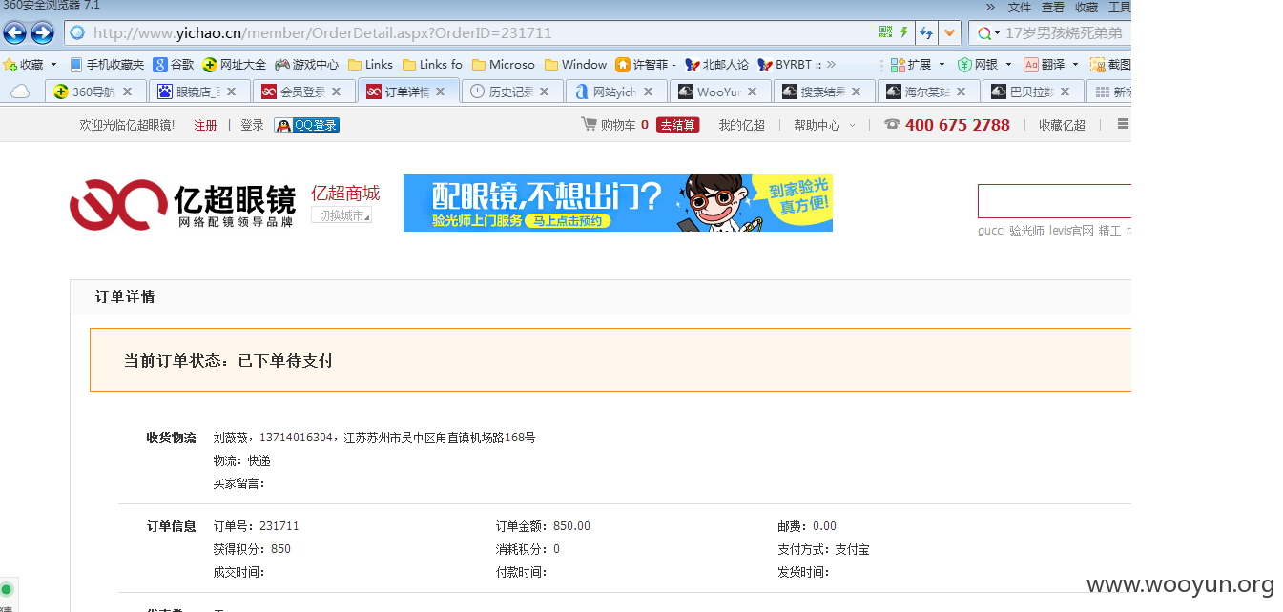Click the phone number 13714016304

point(296,438)
